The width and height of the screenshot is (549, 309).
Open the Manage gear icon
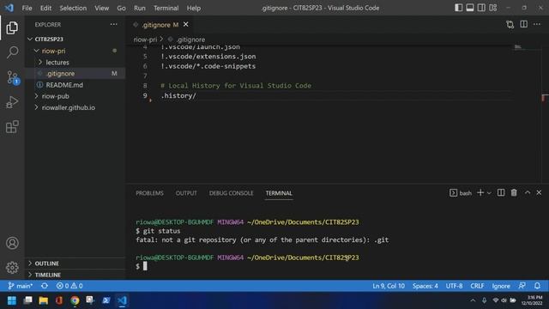12,268
